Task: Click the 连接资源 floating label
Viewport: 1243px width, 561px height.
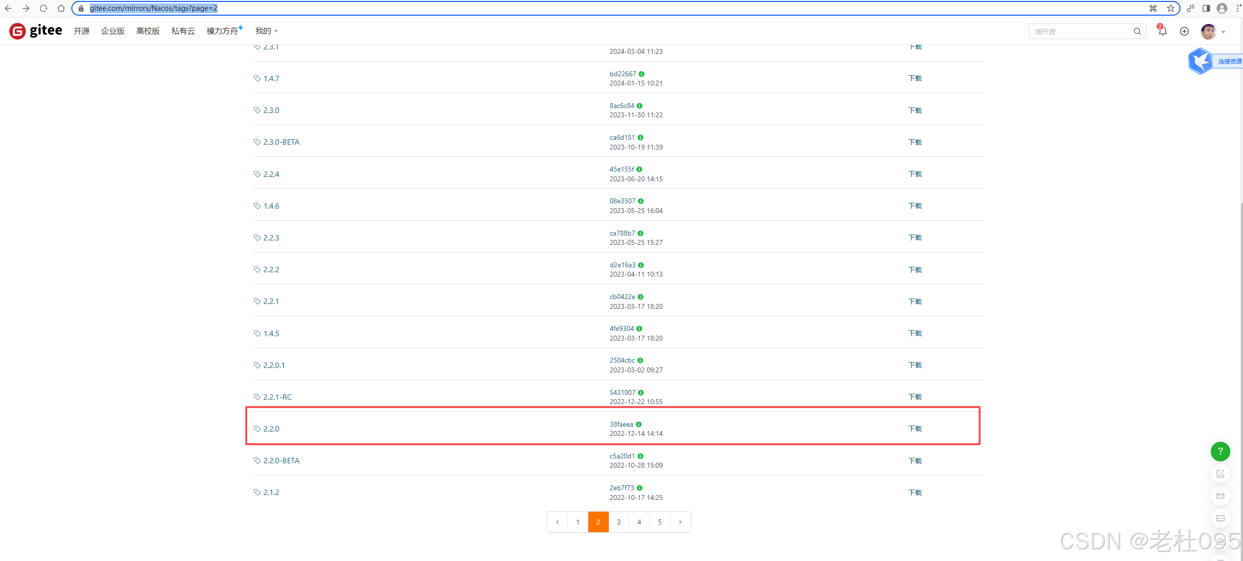Action: point(1230,61)
